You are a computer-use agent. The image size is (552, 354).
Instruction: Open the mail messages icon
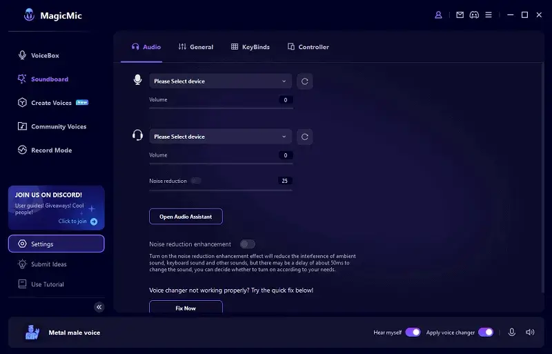pos(460,14)
